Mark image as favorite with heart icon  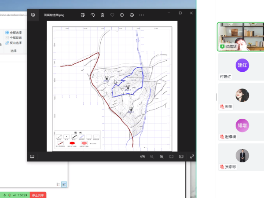(112, 15)
